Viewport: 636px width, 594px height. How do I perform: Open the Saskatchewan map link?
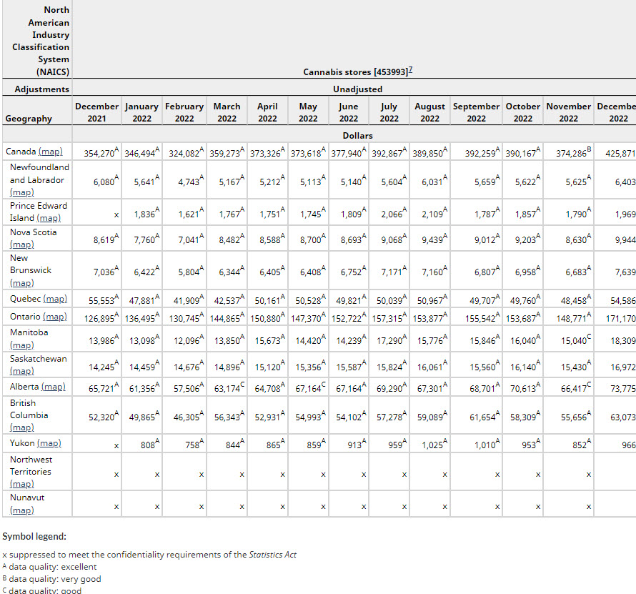22,371
